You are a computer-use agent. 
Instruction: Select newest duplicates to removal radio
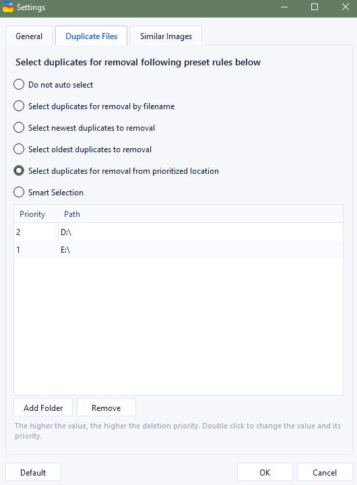(19, 128)
